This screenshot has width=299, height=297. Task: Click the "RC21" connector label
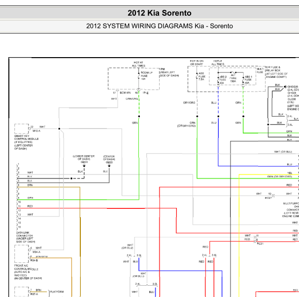(260, 244)
